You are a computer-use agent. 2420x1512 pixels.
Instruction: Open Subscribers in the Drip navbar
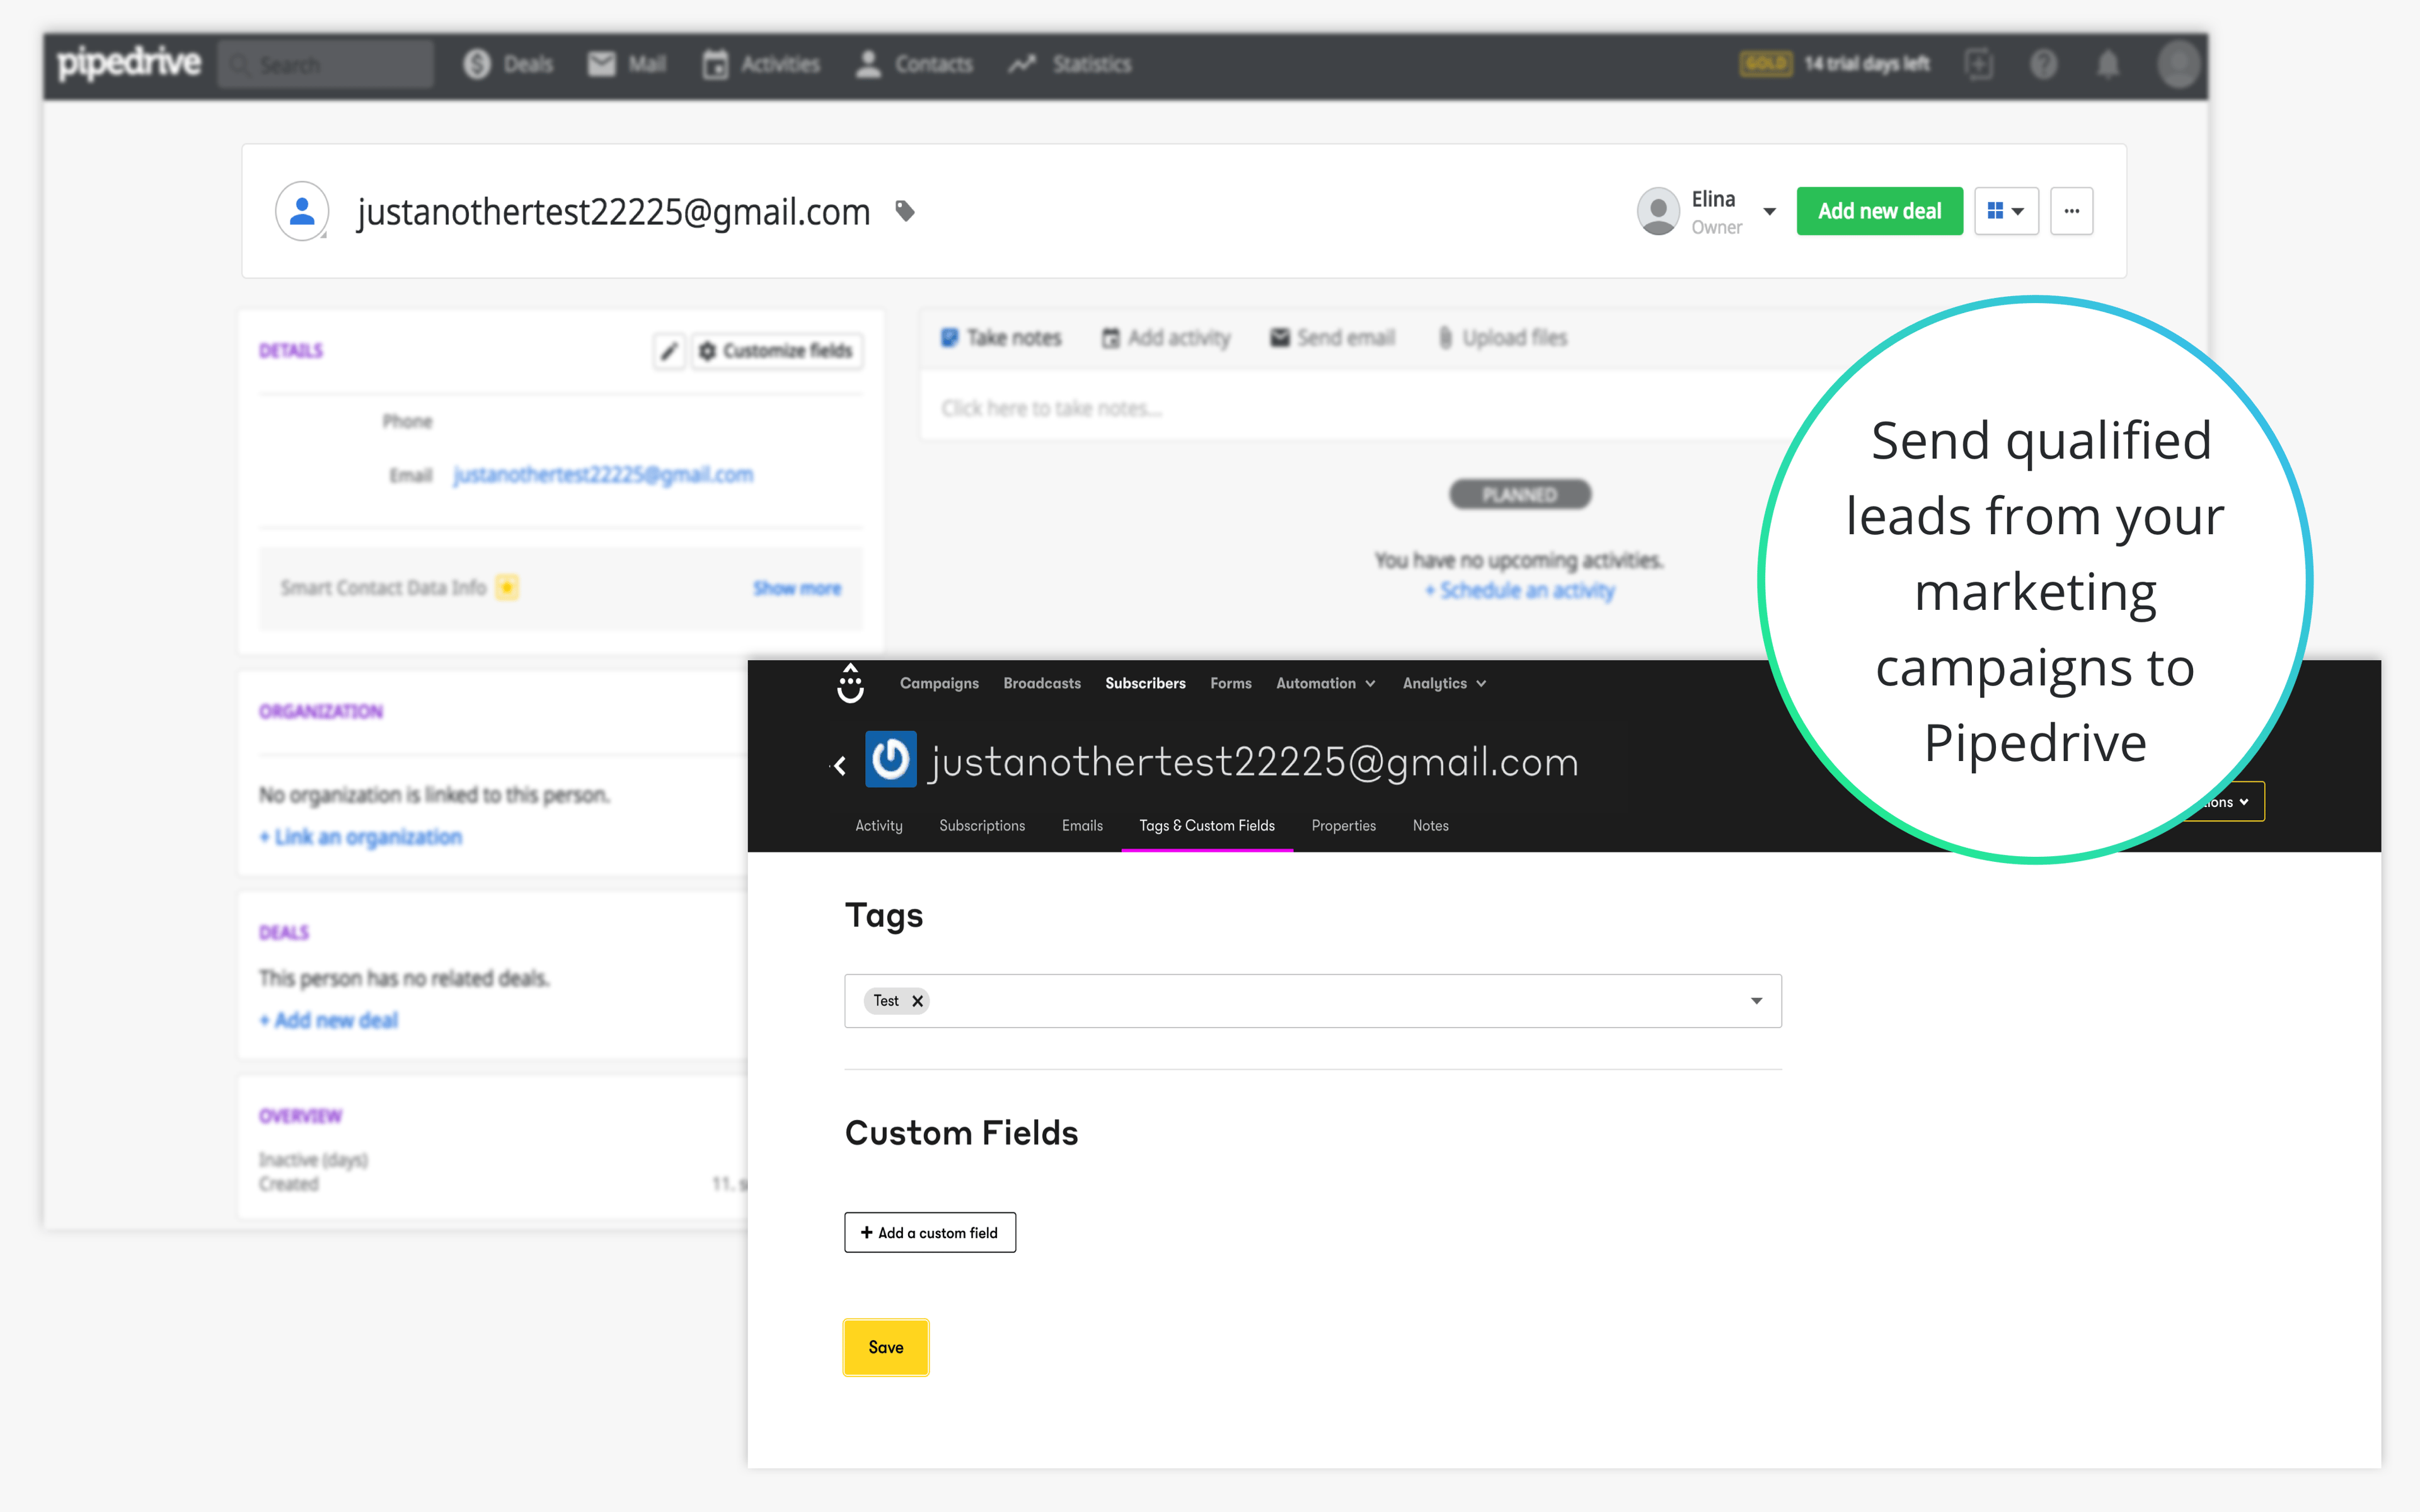coord(1145,683)
